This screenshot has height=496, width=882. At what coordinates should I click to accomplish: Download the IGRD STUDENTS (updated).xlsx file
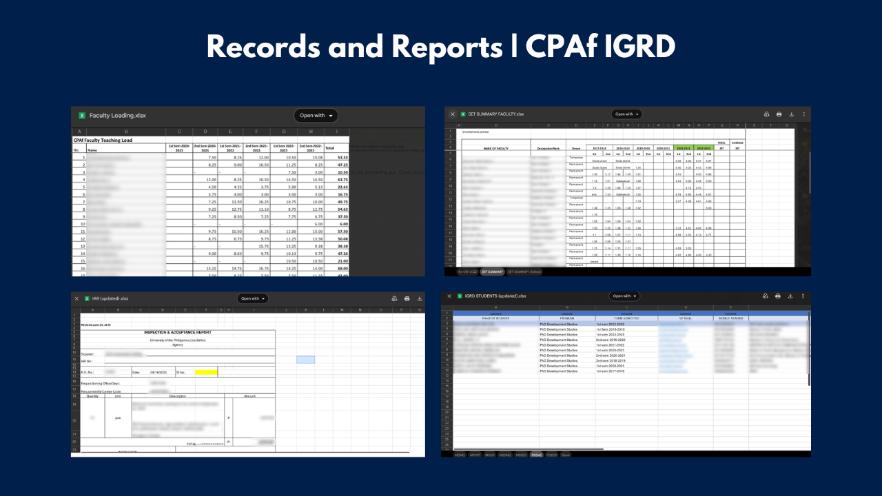[791, 296]
